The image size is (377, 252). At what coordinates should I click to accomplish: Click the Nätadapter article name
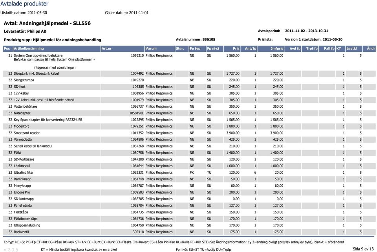pyautogui.click(x=22, y=113)
